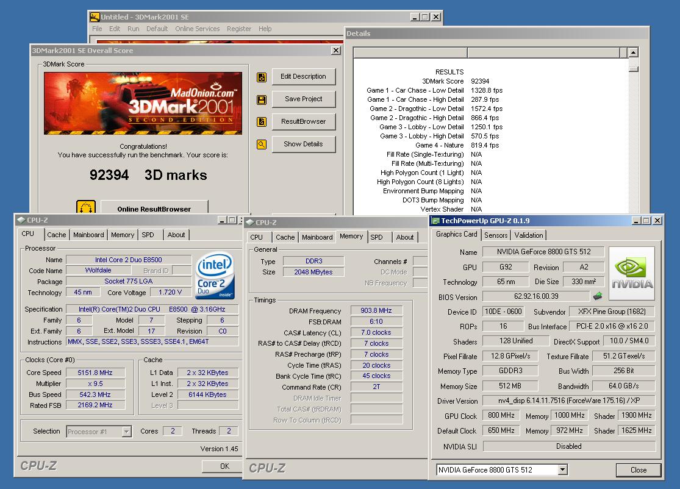Switch to the Validation tab in GPU-Z
Viewport: 680px width, 489px height.
[529, 235]
